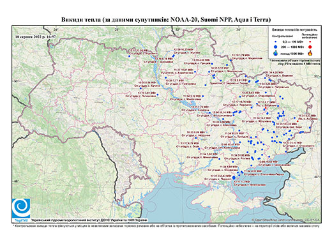Click the 24° longitude grid label

56,29
